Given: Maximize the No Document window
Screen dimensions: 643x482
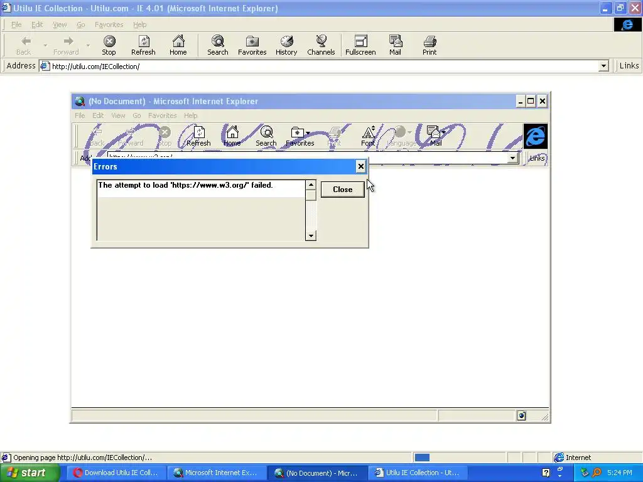Looking at the screenshot, I should click(x=531, y=101).
